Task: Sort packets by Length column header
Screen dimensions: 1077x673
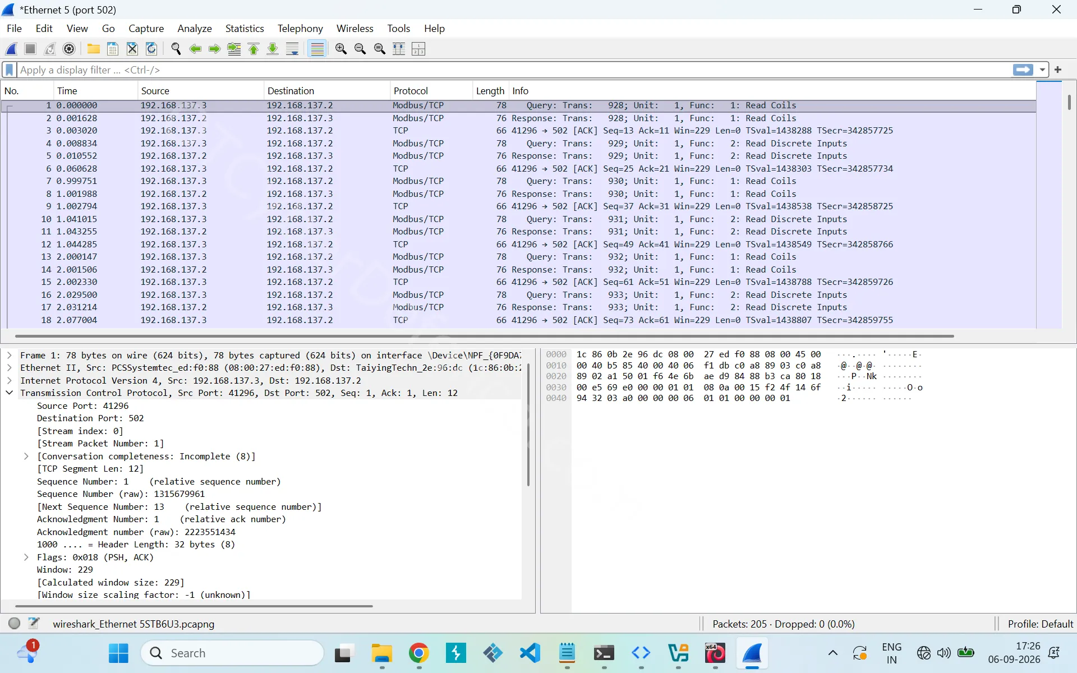Action: [x=491, y=91]
